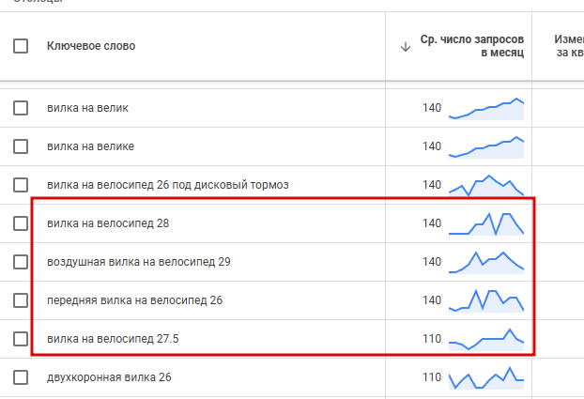This screenshot has height=399, width=584.
Task: Tick checkbox for 26 под дисковый тормоз row
Action: pyautogui.click(x=21, y=185)
